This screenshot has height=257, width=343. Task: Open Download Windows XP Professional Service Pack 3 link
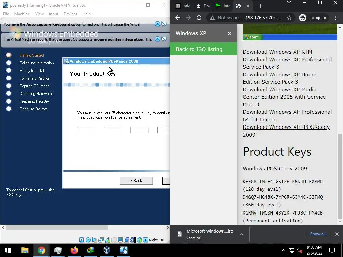click(x=287, y=63)
